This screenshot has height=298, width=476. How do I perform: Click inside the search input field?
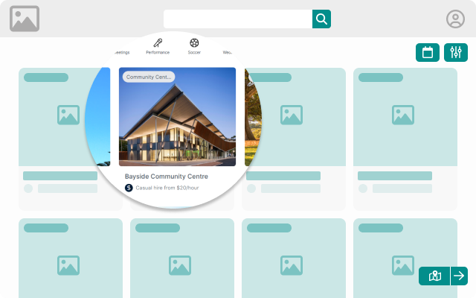click(x=238, y=19)
